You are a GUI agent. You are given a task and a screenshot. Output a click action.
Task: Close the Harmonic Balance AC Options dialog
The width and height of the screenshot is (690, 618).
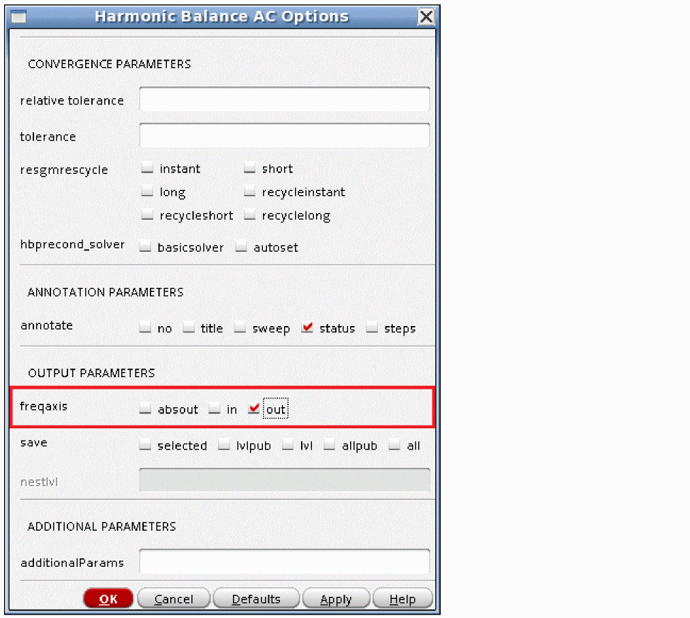(x=426, y=17)
